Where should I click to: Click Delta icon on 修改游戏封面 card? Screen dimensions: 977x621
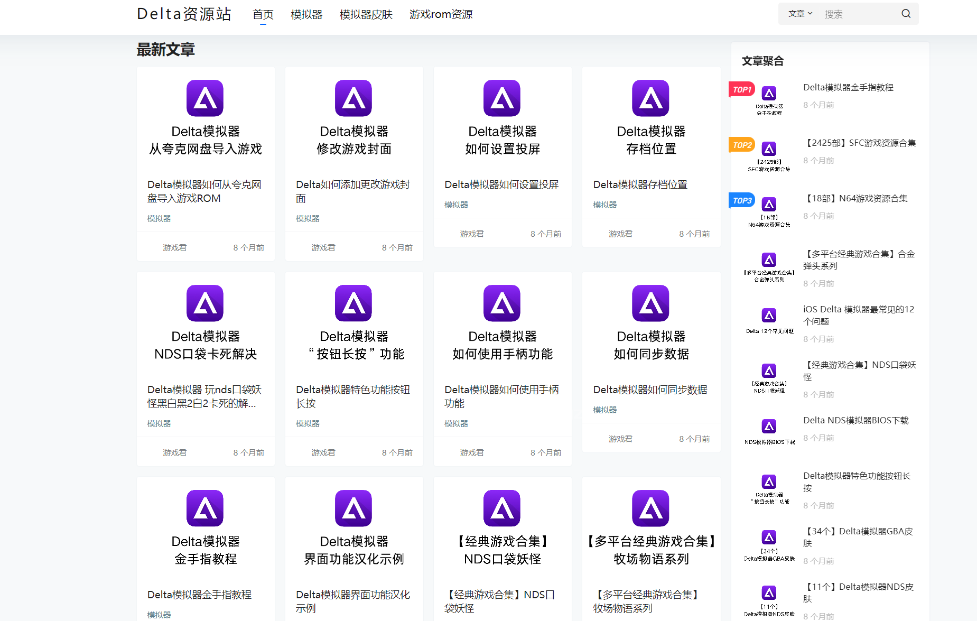(353, 98)
